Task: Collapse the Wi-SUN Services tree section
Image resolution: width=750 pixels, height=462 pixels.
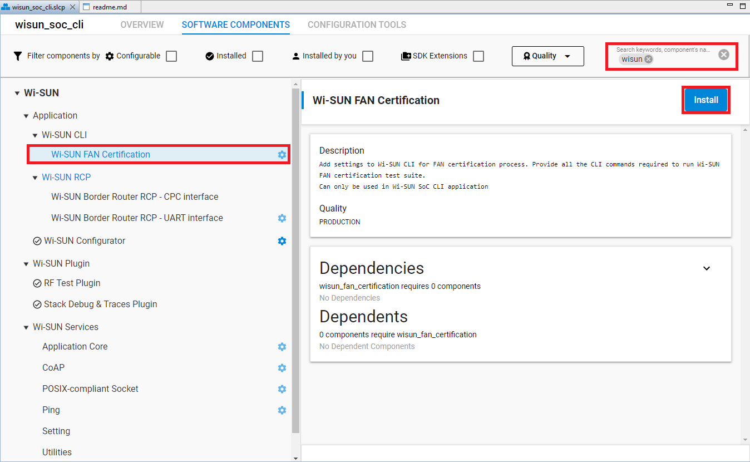Action: point(26,327)
